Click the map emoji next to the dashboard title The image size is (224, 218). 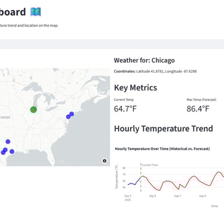click(x=36, y=12)
